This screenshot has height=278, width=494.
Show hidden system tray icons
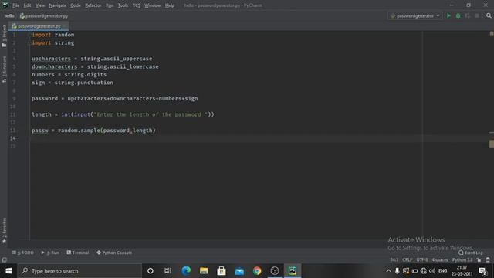point(388,271)
